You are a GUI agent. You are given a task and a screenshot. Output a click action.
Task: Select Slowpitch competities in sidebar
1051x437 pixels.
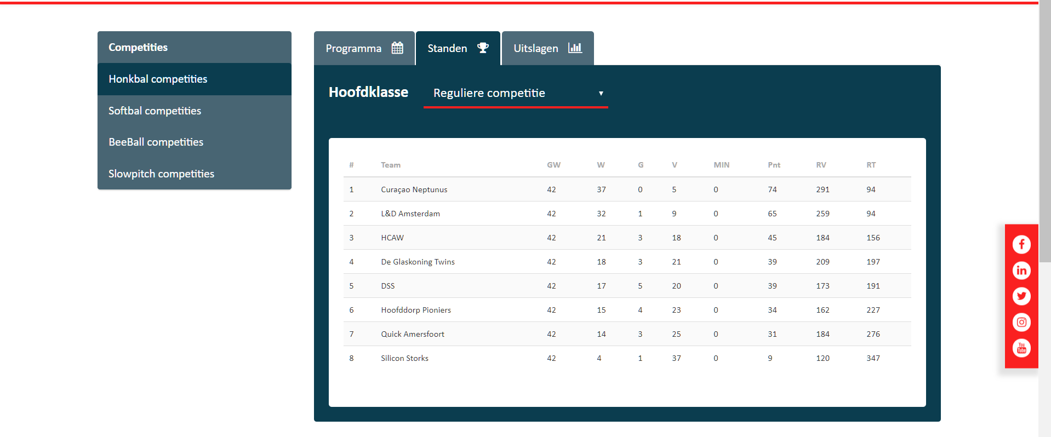[195, 174]
